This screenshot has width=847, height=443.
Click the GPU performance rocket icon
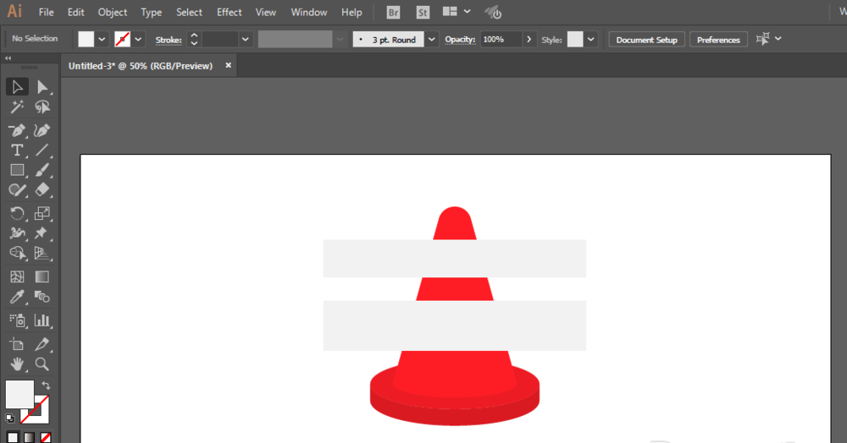pyautogui.click(x=493, y=13)
